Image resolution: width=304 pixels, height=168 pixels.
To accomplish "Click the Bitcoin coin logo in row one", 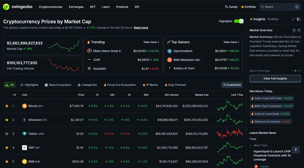I will coord(24,106).
